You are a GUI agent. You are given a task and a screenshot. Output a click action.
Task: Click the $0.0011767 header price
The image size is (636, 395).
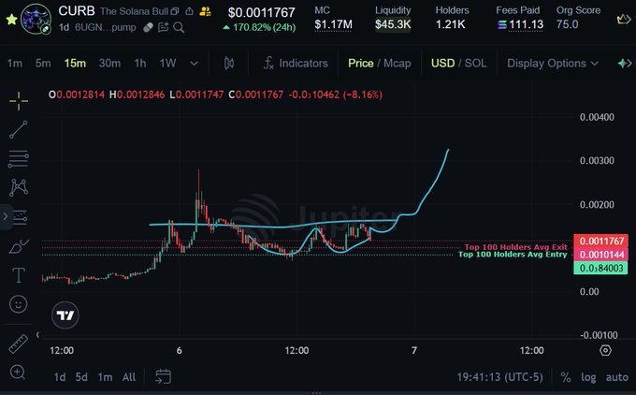click(x=261, y=12)
